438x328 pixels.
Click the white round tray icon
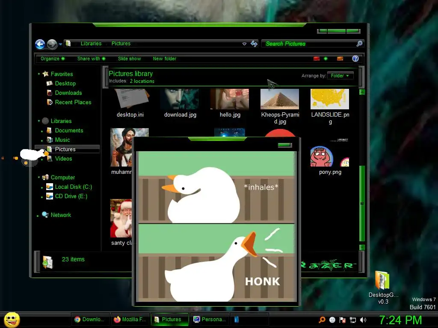click(332, 320)
